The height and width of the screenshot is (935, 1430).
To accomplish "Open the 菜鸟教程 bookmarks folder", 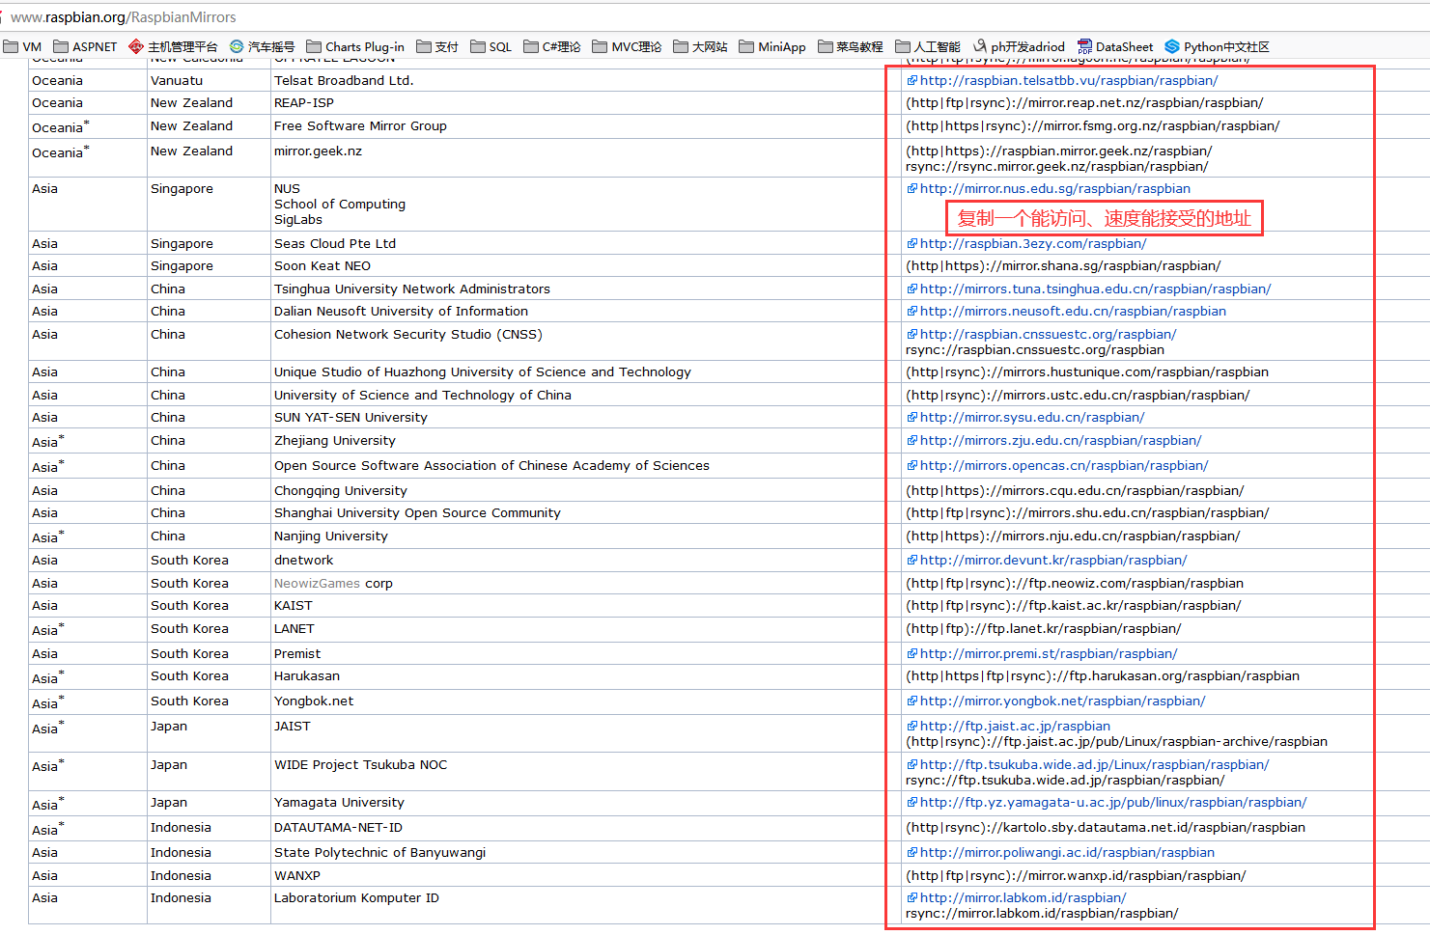I will coord(851,46).
